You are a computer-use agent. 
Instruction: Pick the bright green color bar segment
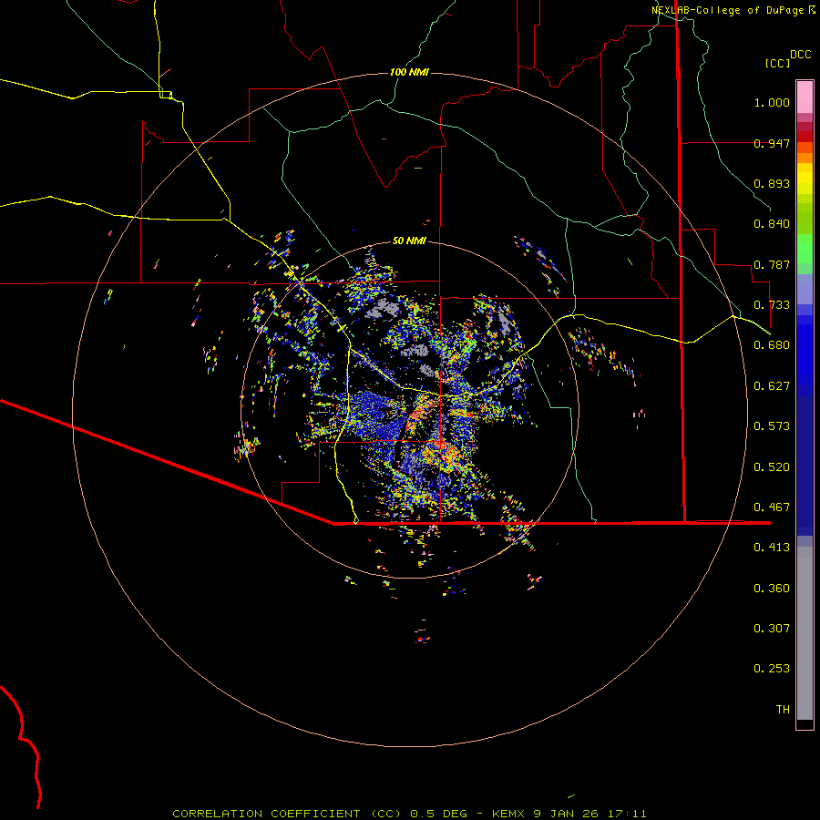[x=805, y=249]
